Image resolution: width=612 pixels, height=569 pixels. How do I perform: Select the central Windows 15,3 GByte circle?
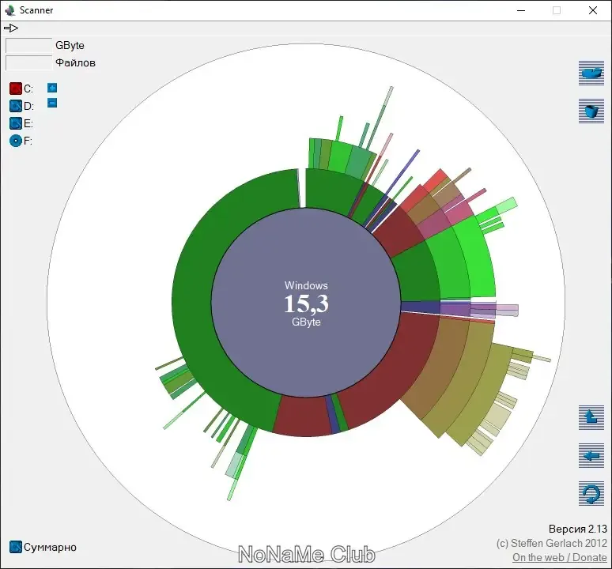pyautogui.click(x=306, y=303)
